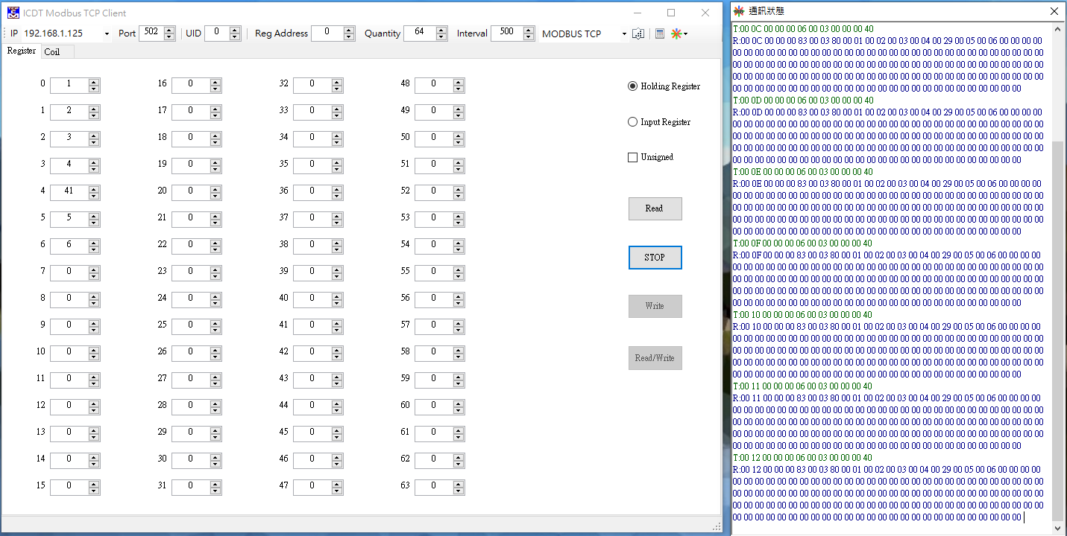Viewport: 1067px width, 536px height.
Task: Click the connection settings icon in toolbar
Action: pos(638,33)
